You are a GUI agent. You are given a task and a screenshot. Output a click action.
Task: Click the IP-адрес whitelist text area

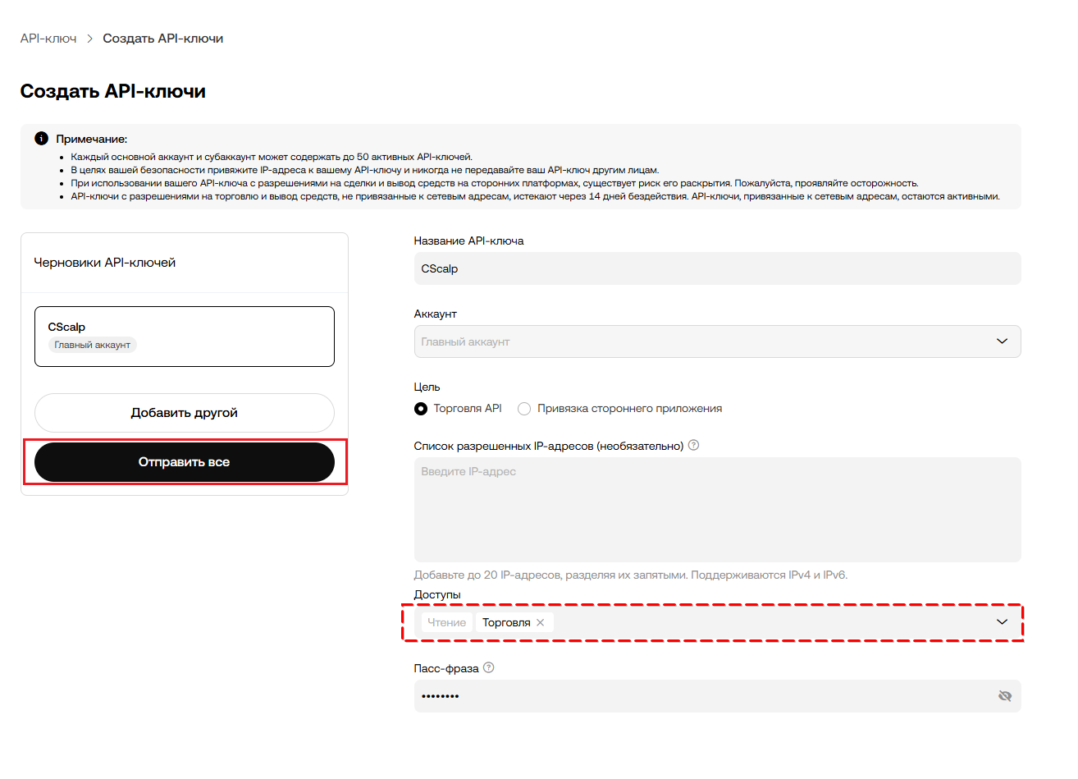(717, 509)
